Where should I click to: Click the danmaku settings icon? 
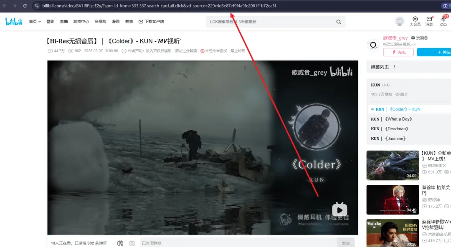tap(132, 243)
